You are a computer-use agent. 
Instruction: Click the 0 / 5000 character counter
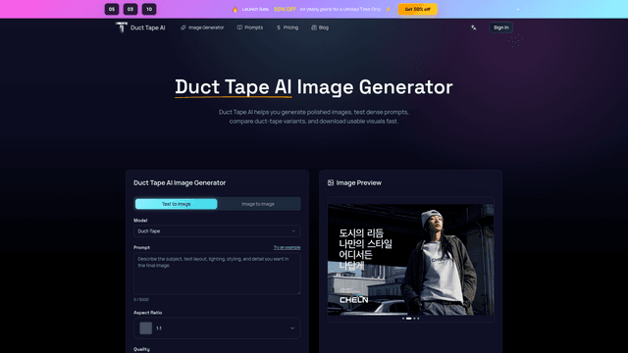pyautogui.click(x=141, y=299)
